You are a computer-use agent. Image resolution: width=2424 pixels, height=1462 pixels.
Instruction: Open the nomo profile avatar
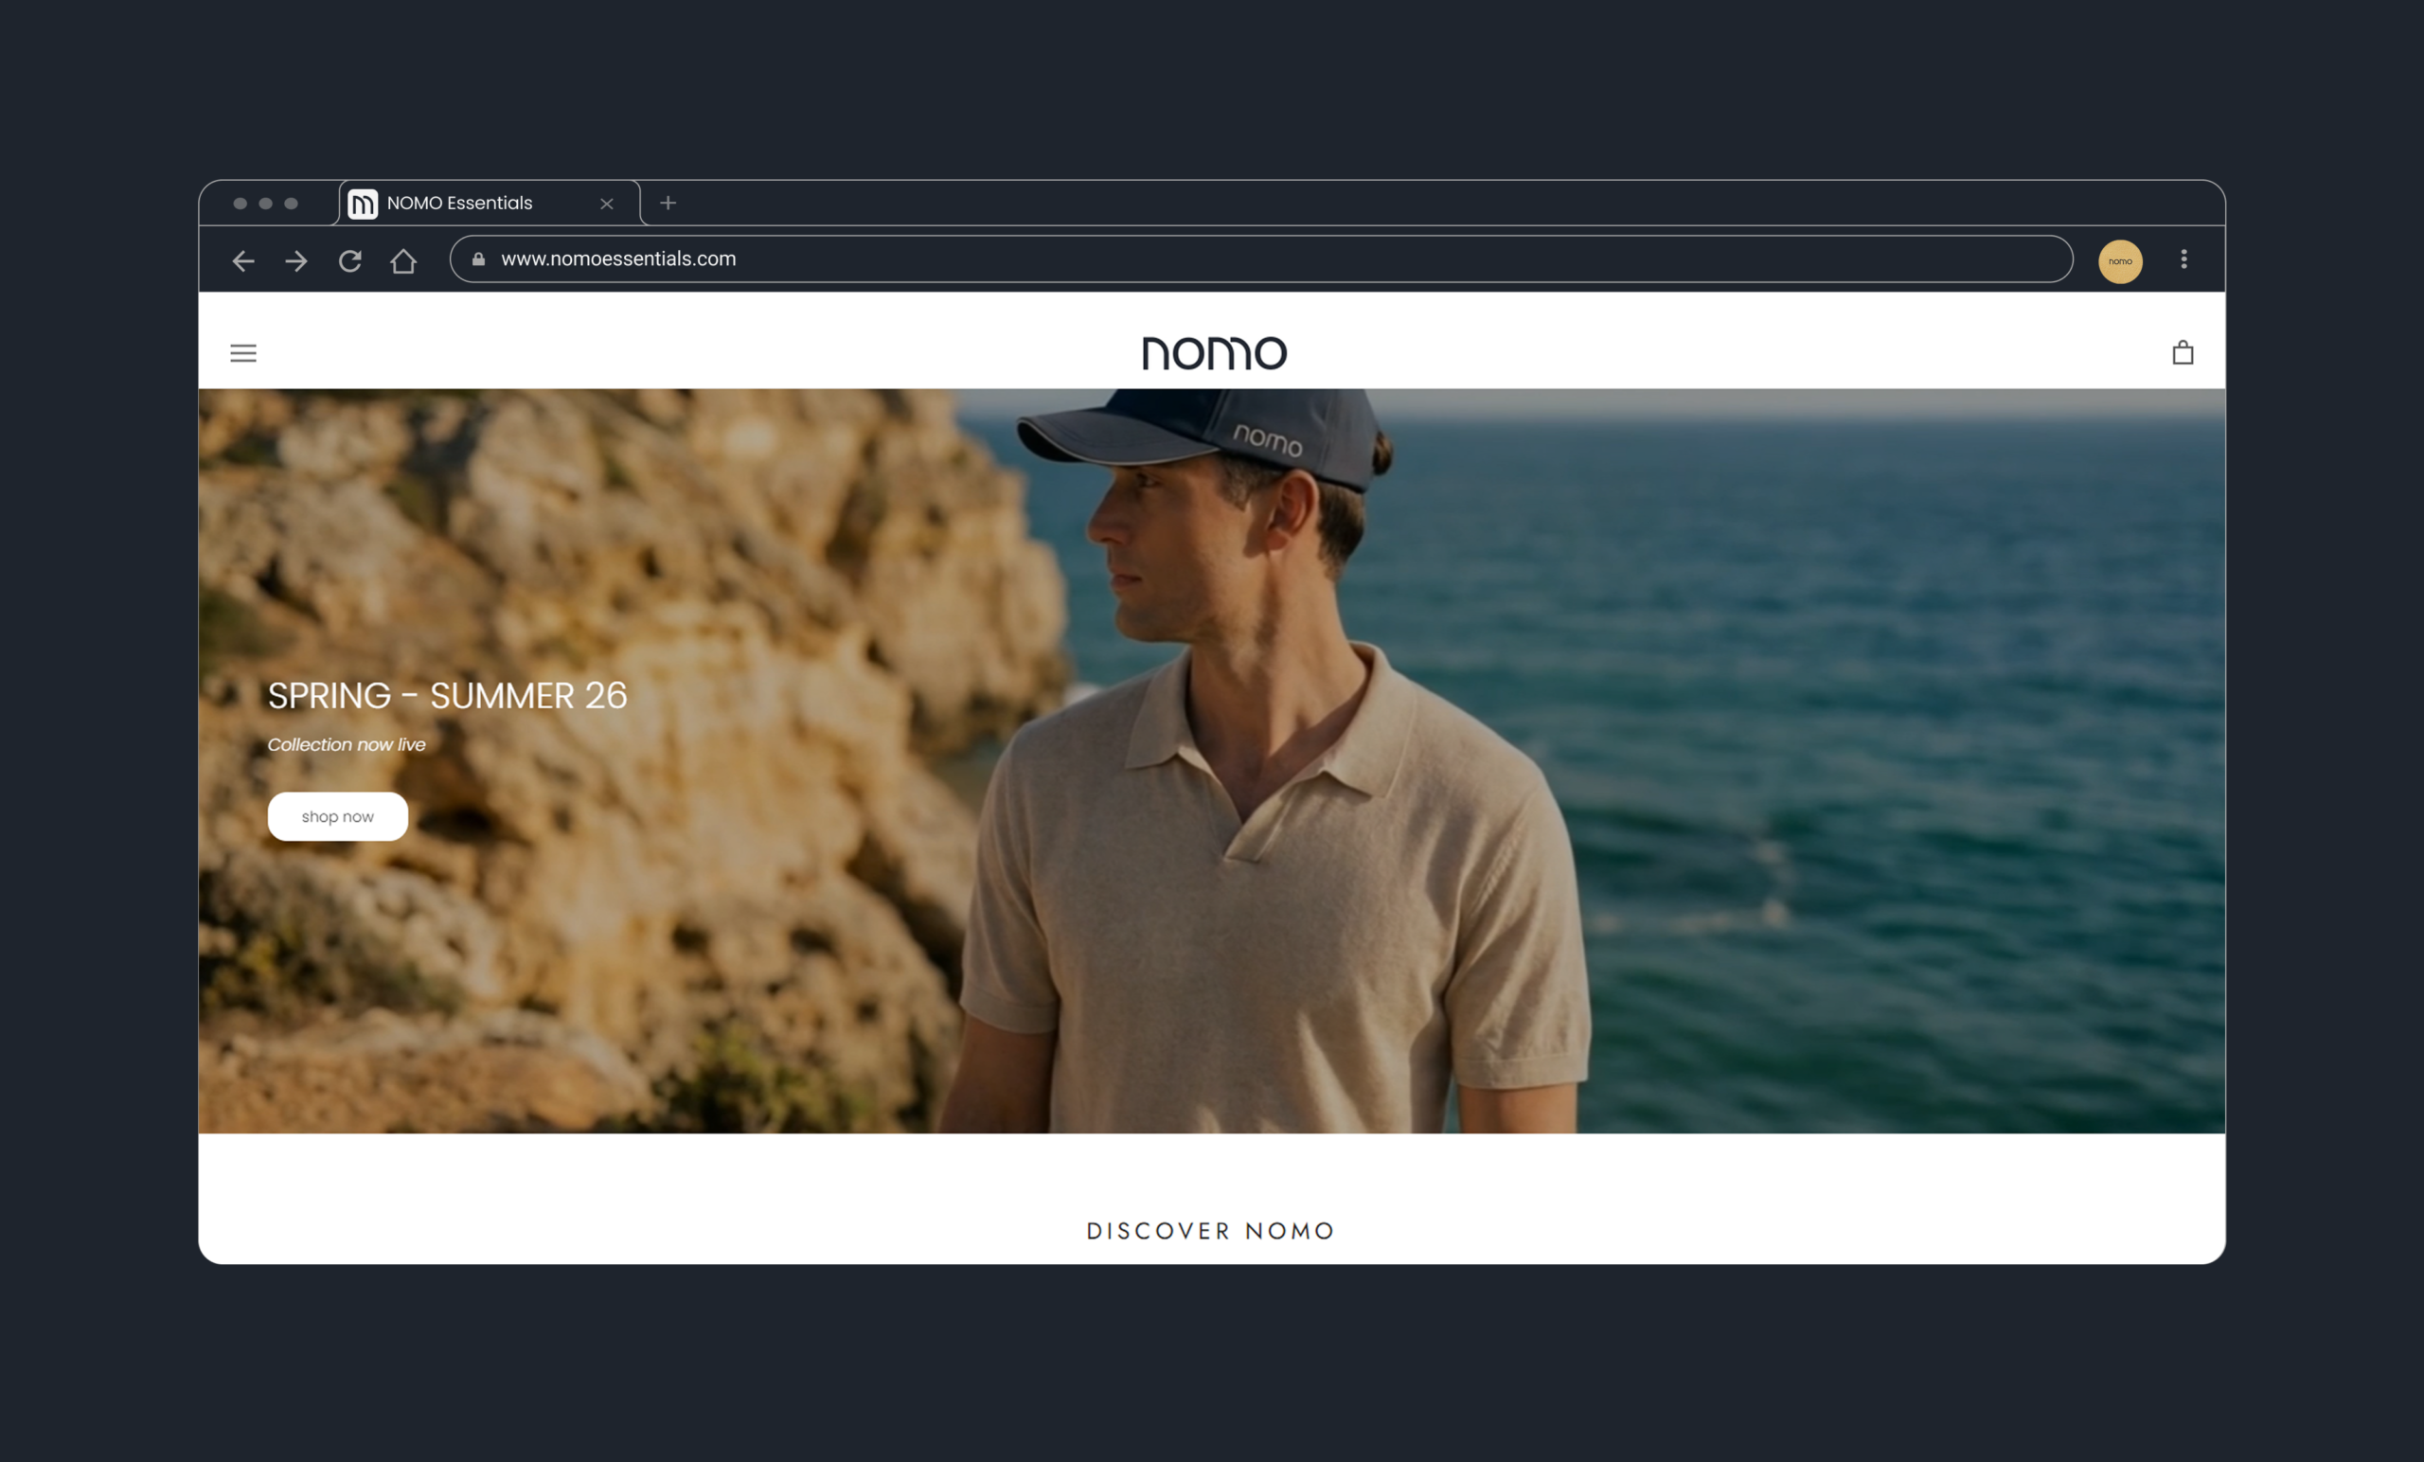(x=2120, y=260)
